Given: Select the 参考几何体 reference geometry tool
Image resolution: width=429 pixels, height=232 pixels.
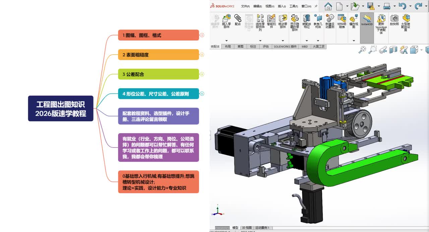Looking at the screenshot, I should [318, 21].
